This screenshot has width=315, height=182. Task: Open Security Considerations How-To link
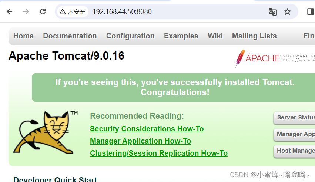[x=147, y=129]
